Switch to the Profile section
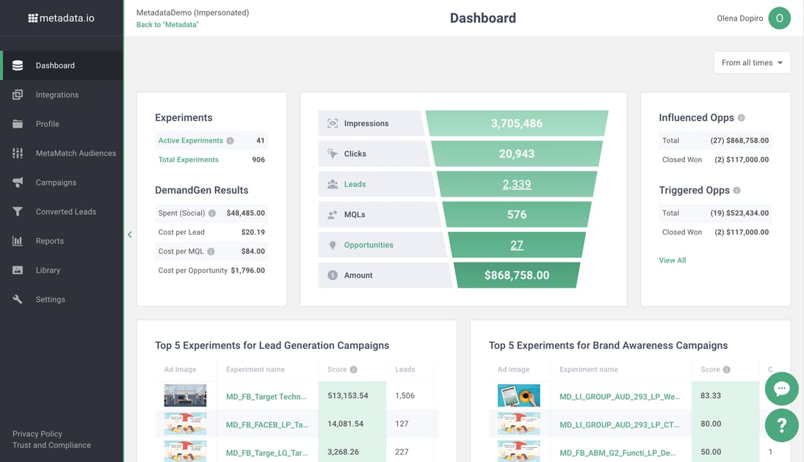The width and height of the screenshot is (804, 462). pos(17,123)
